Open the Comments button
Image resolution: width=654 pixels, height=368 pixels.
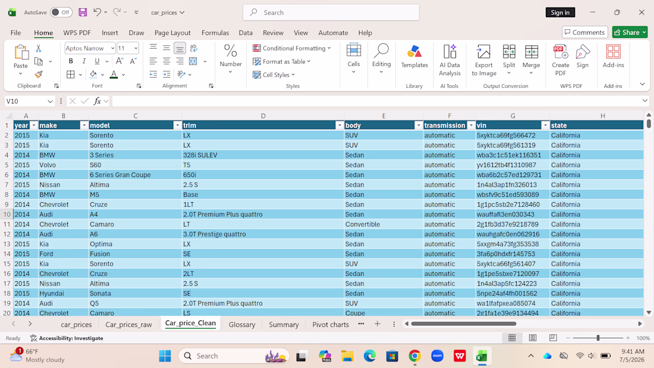click(584, 32)
